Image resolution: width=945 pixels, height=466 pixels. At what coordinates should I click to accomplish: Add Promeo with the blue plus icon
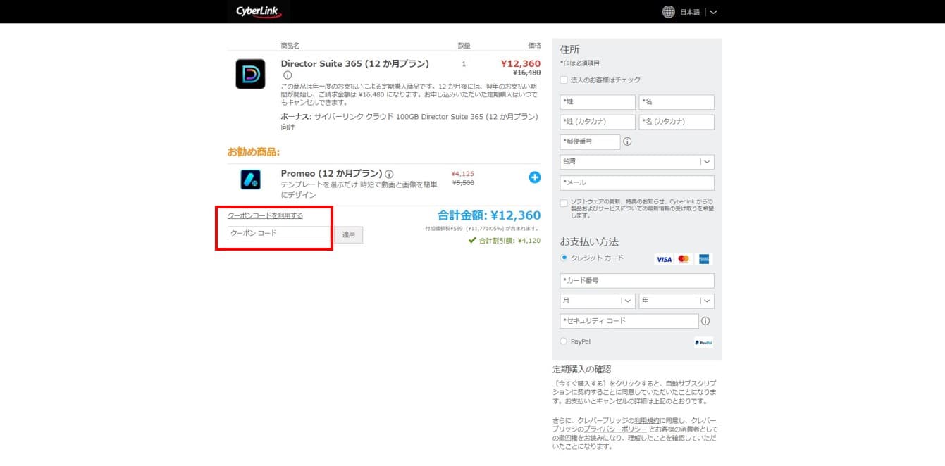(535, 177)
